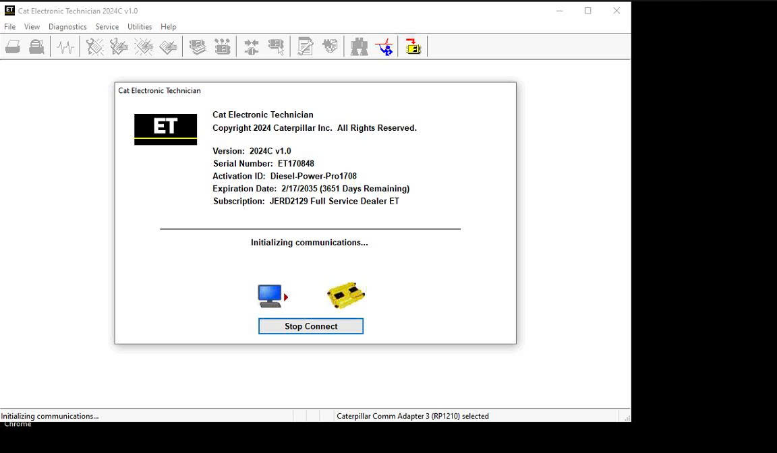Screen dimensions: 777x453
Task: Click the yellow ECM module icon in dialog
Action: click(x=346, y=295)
